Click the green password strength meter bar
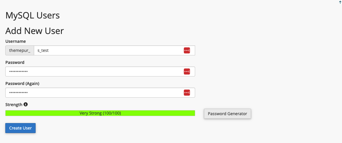 [100, 113]
